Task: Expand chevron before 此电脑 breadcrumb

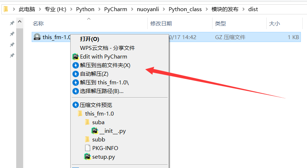Action: pyautogui.click(x=14, y=9)
